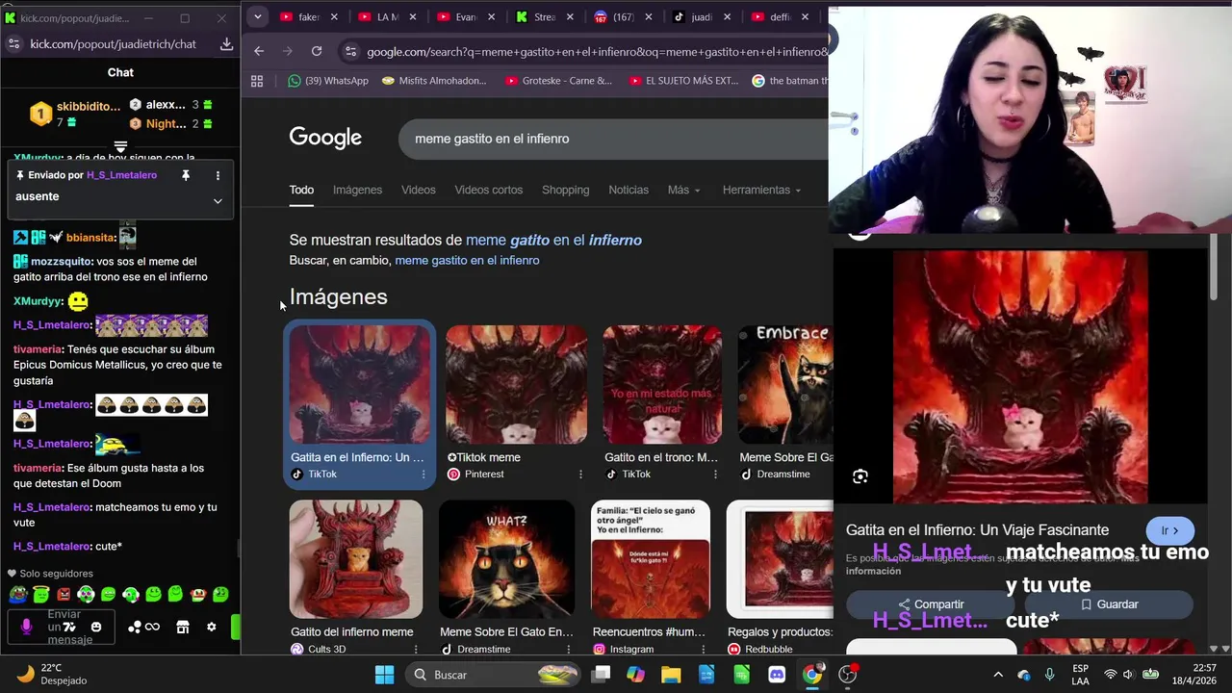
Task: Open Chrome apps grid in bookmarks bar
Action: (257, 81)
